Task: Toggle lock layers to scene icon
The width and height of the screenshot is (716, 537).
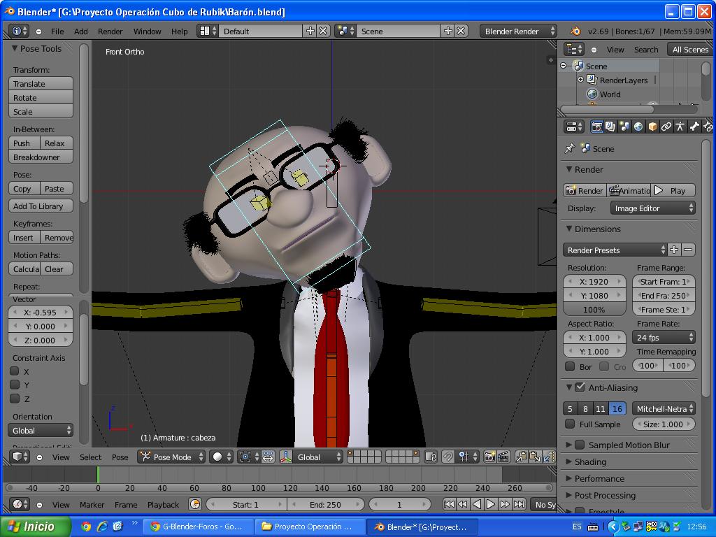Action: (430, 457)
